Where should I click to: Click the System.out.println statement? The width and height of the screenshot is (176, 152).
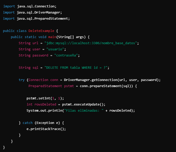tap(81, 111)
